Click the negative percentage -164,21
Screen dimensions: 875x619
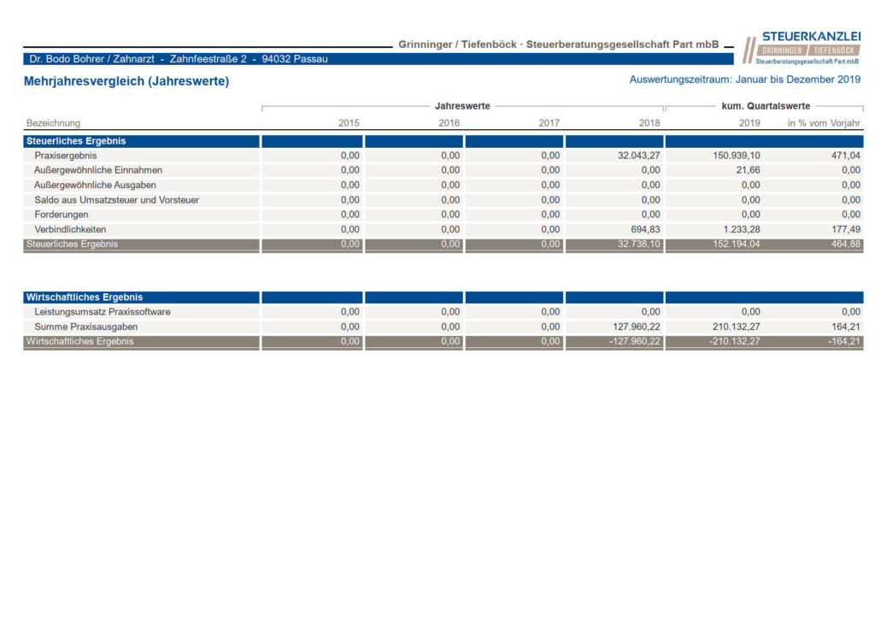coord(844,341)
